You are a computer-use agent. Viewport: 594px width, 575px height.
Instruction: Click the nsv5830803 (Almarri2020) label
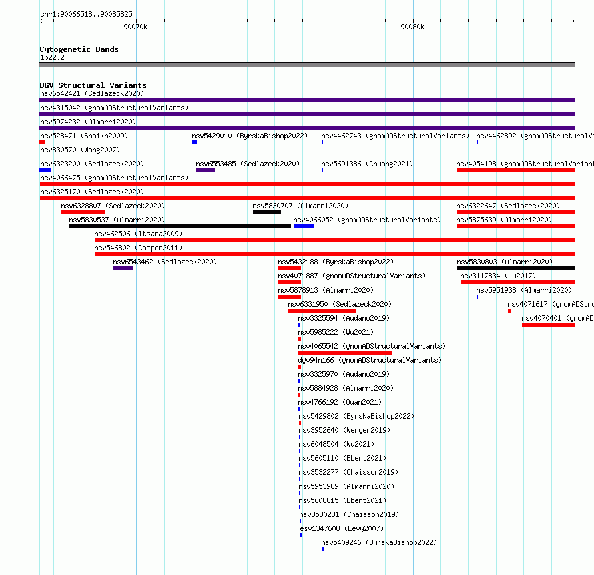click(505, 262)
